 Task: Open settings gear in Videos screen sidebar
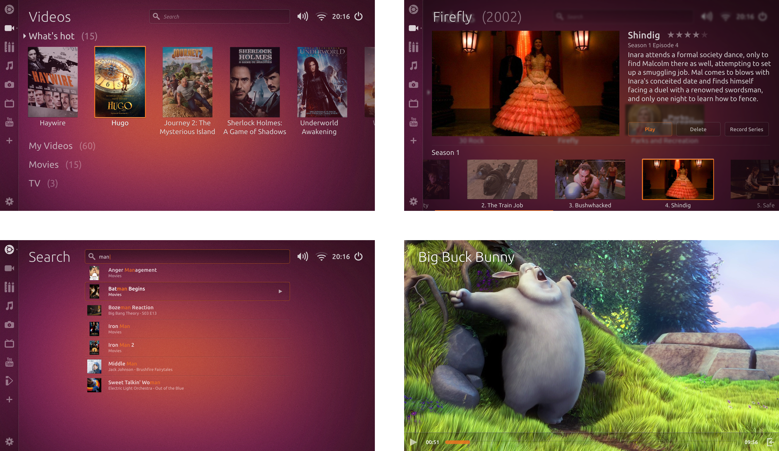tap(9, 201)
